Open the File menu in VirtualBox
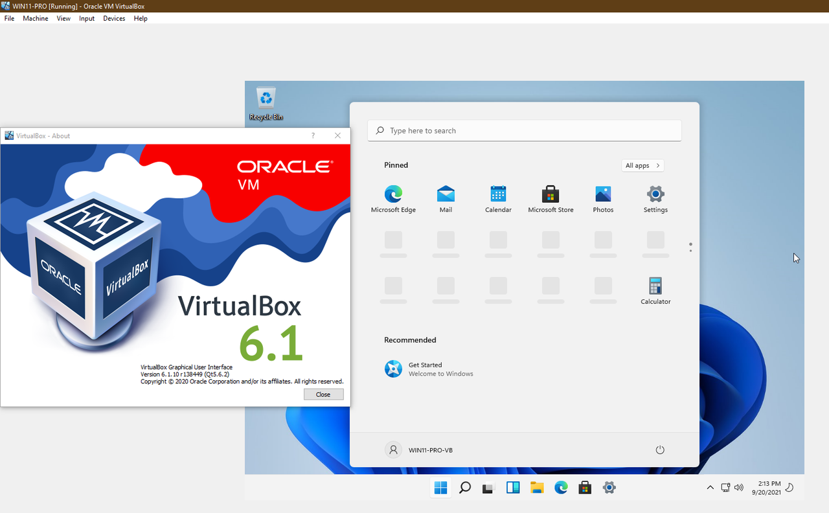 point(9,18)
